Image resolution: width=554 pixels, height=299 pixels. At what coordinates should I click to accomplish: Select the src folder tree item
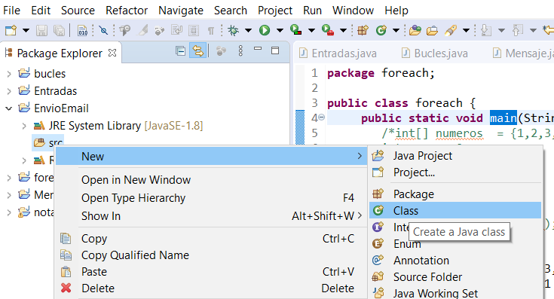coord(48,142)
